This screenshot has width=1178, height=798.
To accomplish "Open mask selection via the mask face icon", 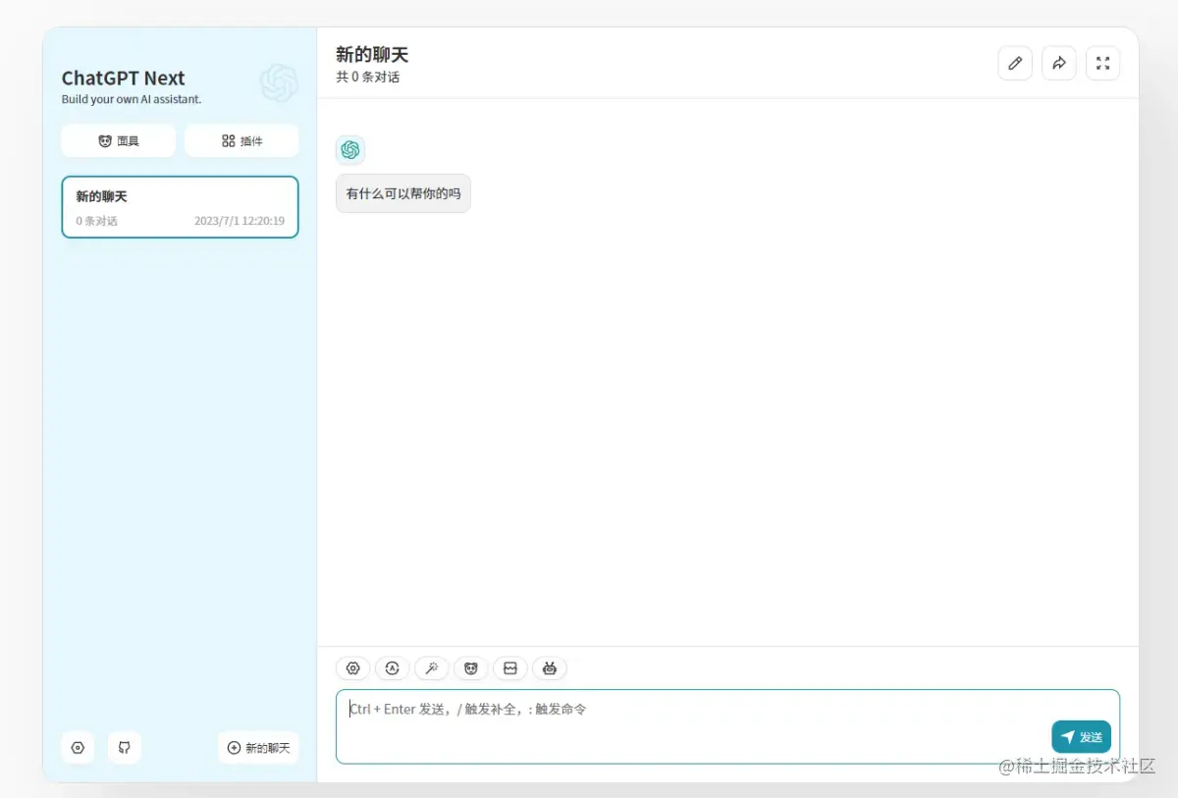I will pos(471,668).
